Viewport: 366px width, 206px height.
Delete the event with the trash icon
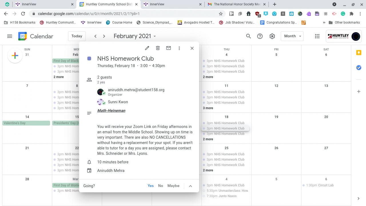(x=158, y=48)
